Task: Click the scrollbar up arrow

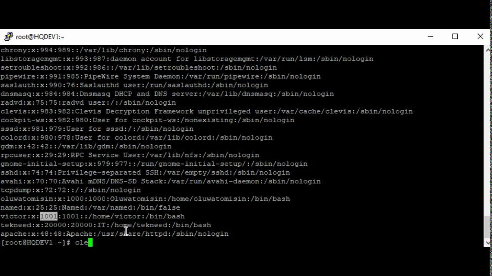Action: (x=488, y=50)
